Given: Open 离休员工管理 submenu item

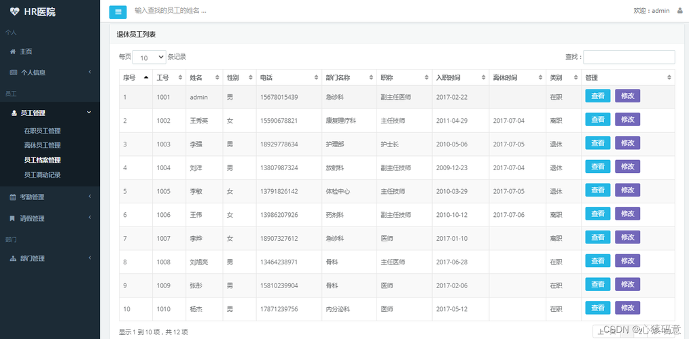Looking at the screenshot, I should point(42,145).
